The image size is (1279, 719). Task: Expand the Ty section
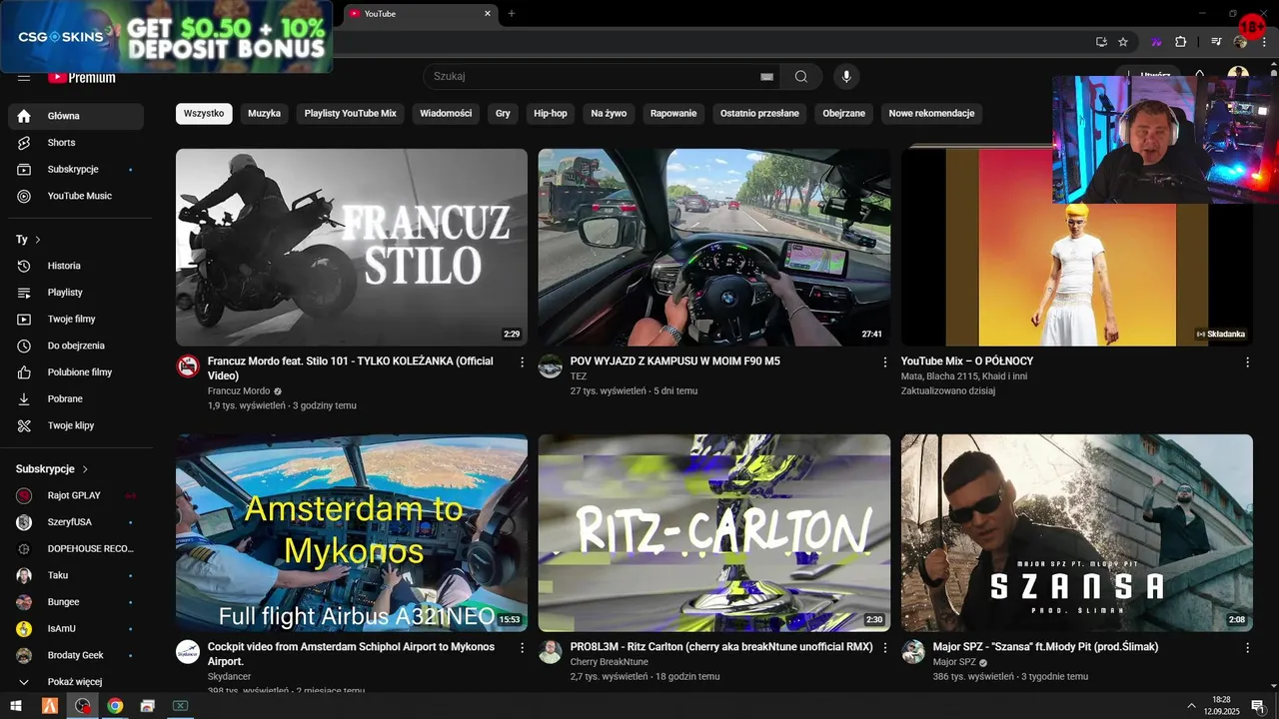[29, 240]
